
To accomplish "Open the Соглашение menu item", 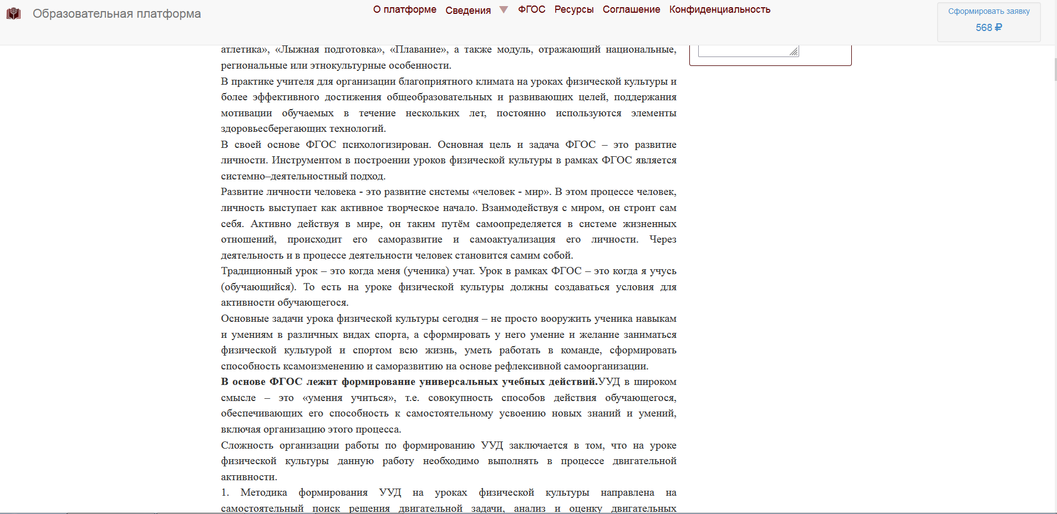I will click(632, 9).
